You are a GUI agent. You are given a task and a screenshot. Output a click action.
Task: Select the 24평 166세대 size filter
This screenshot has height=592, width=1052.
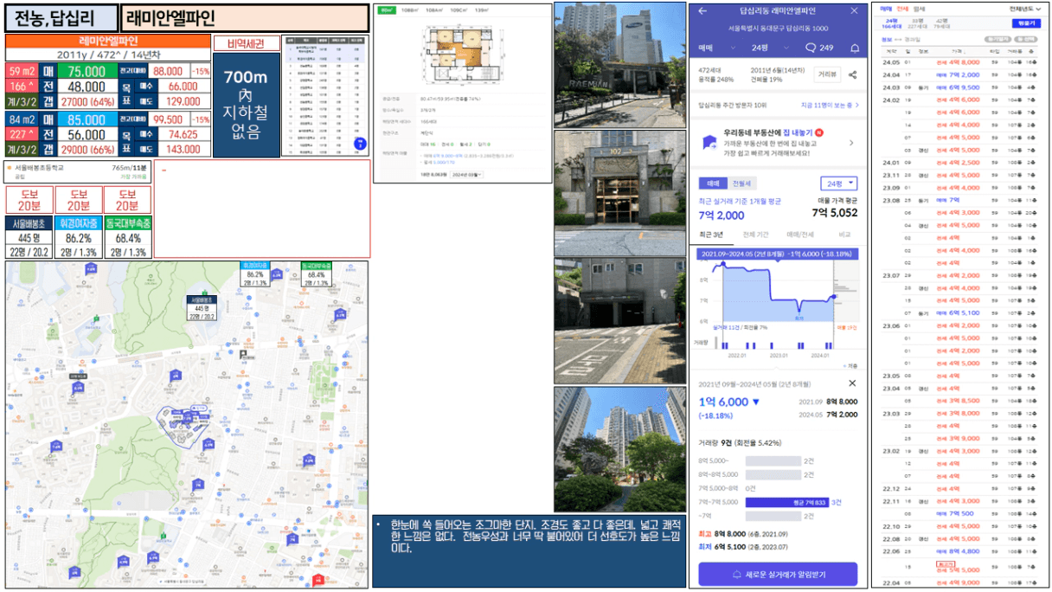tap(891, 23)
